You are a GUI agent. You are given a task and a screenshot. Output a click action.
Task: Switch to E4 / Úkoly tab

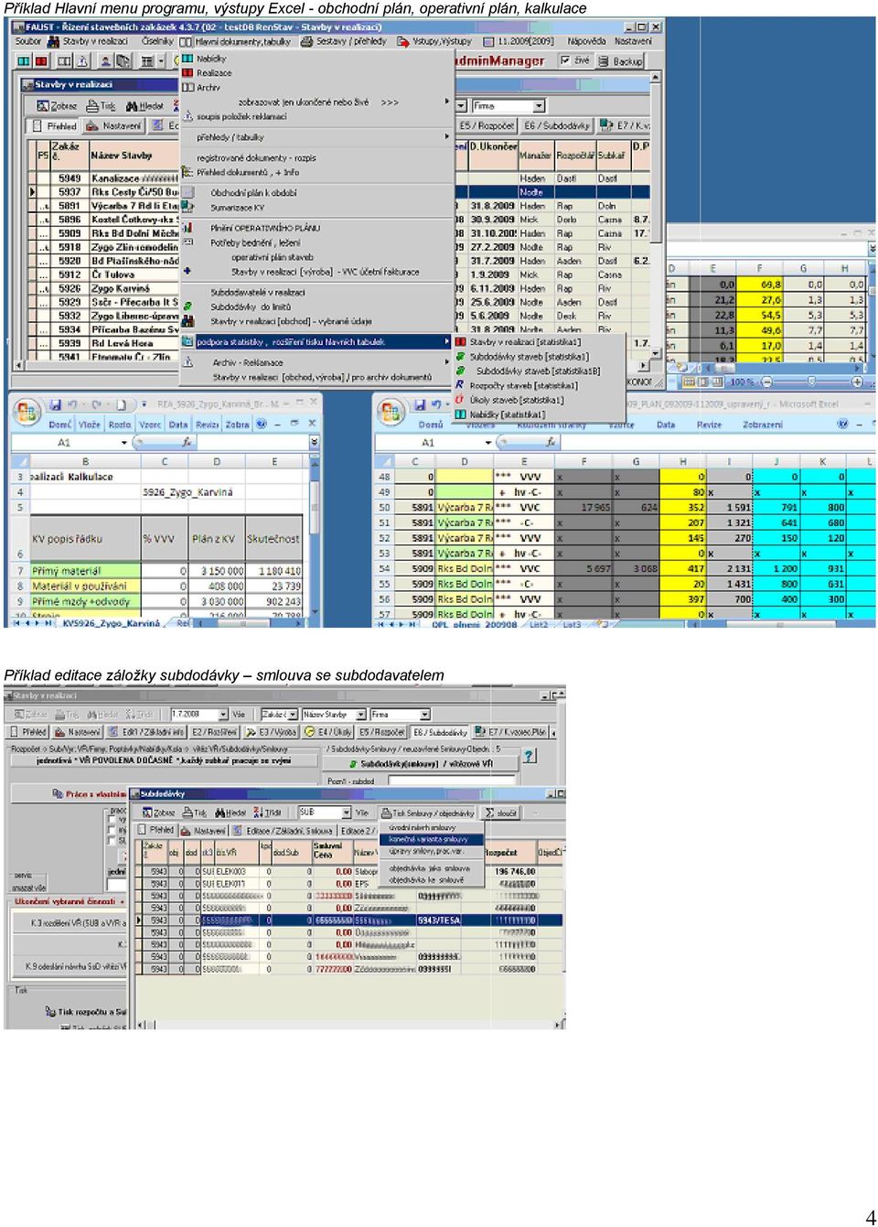point(328,733)
